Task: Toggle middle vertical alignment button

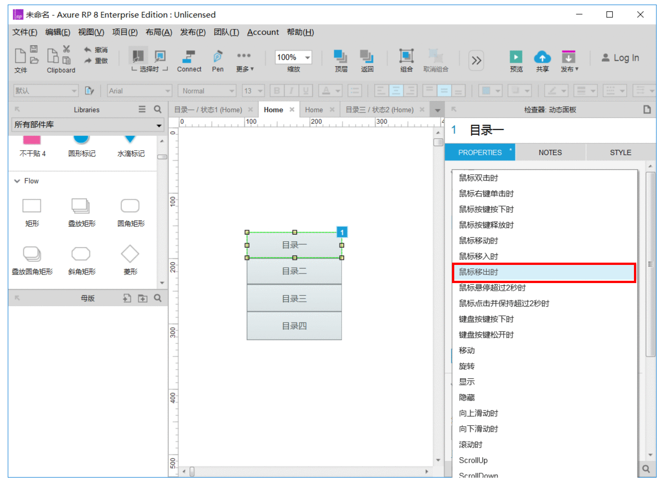Action: [x=444, y=91]
